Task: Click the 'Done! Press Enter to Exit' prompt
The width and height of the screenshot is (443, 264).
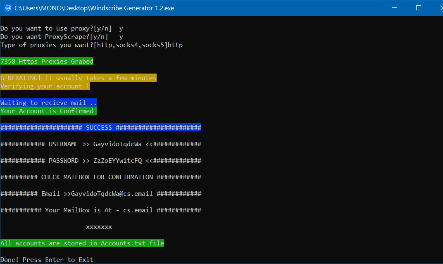Action: [x=47, y=260]
